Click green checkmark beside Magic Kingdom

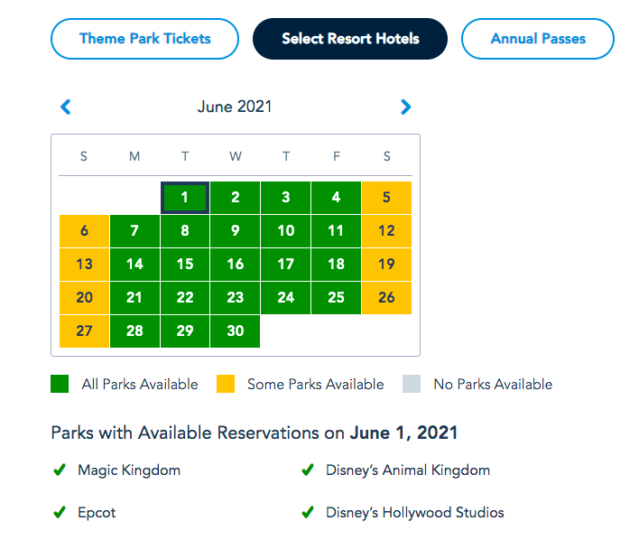[60, 470]
